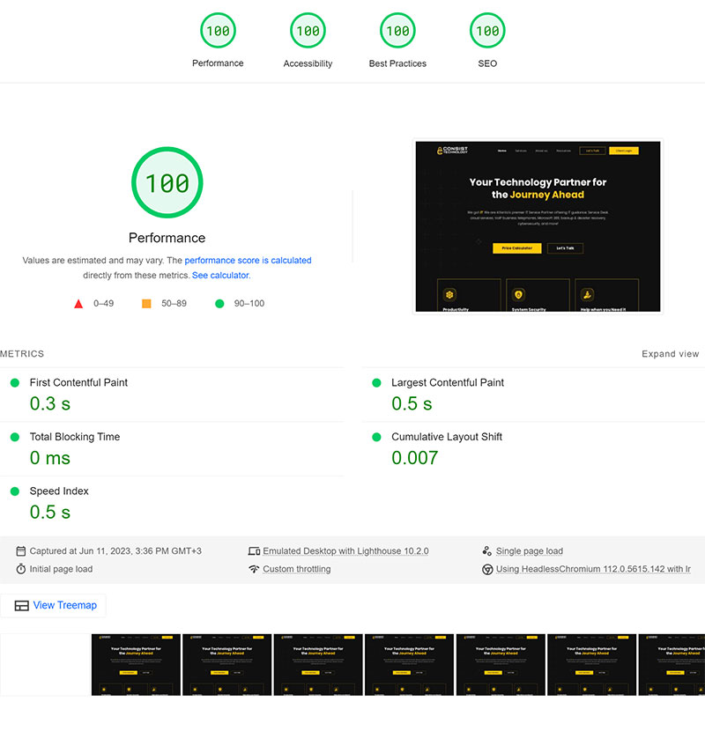The height and width of the screenshot is (731, 705).
Task: Click the Performance score gauge at top
Action: [218, 31]
